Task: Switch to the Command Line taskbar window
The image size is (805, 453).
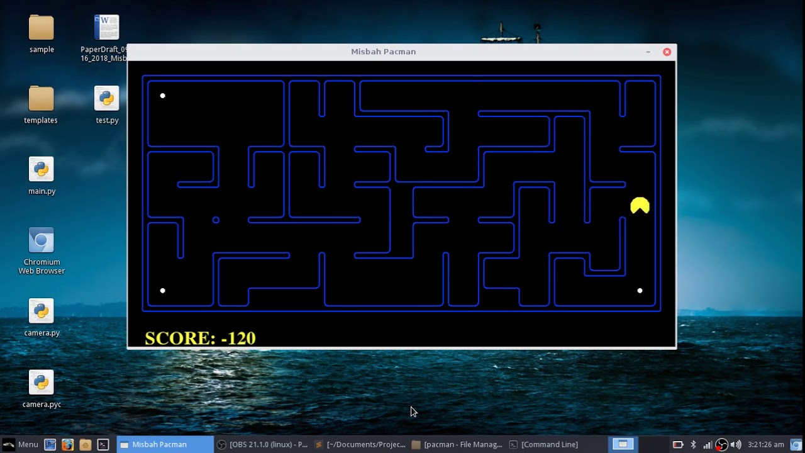Action: tap(555, 444)
